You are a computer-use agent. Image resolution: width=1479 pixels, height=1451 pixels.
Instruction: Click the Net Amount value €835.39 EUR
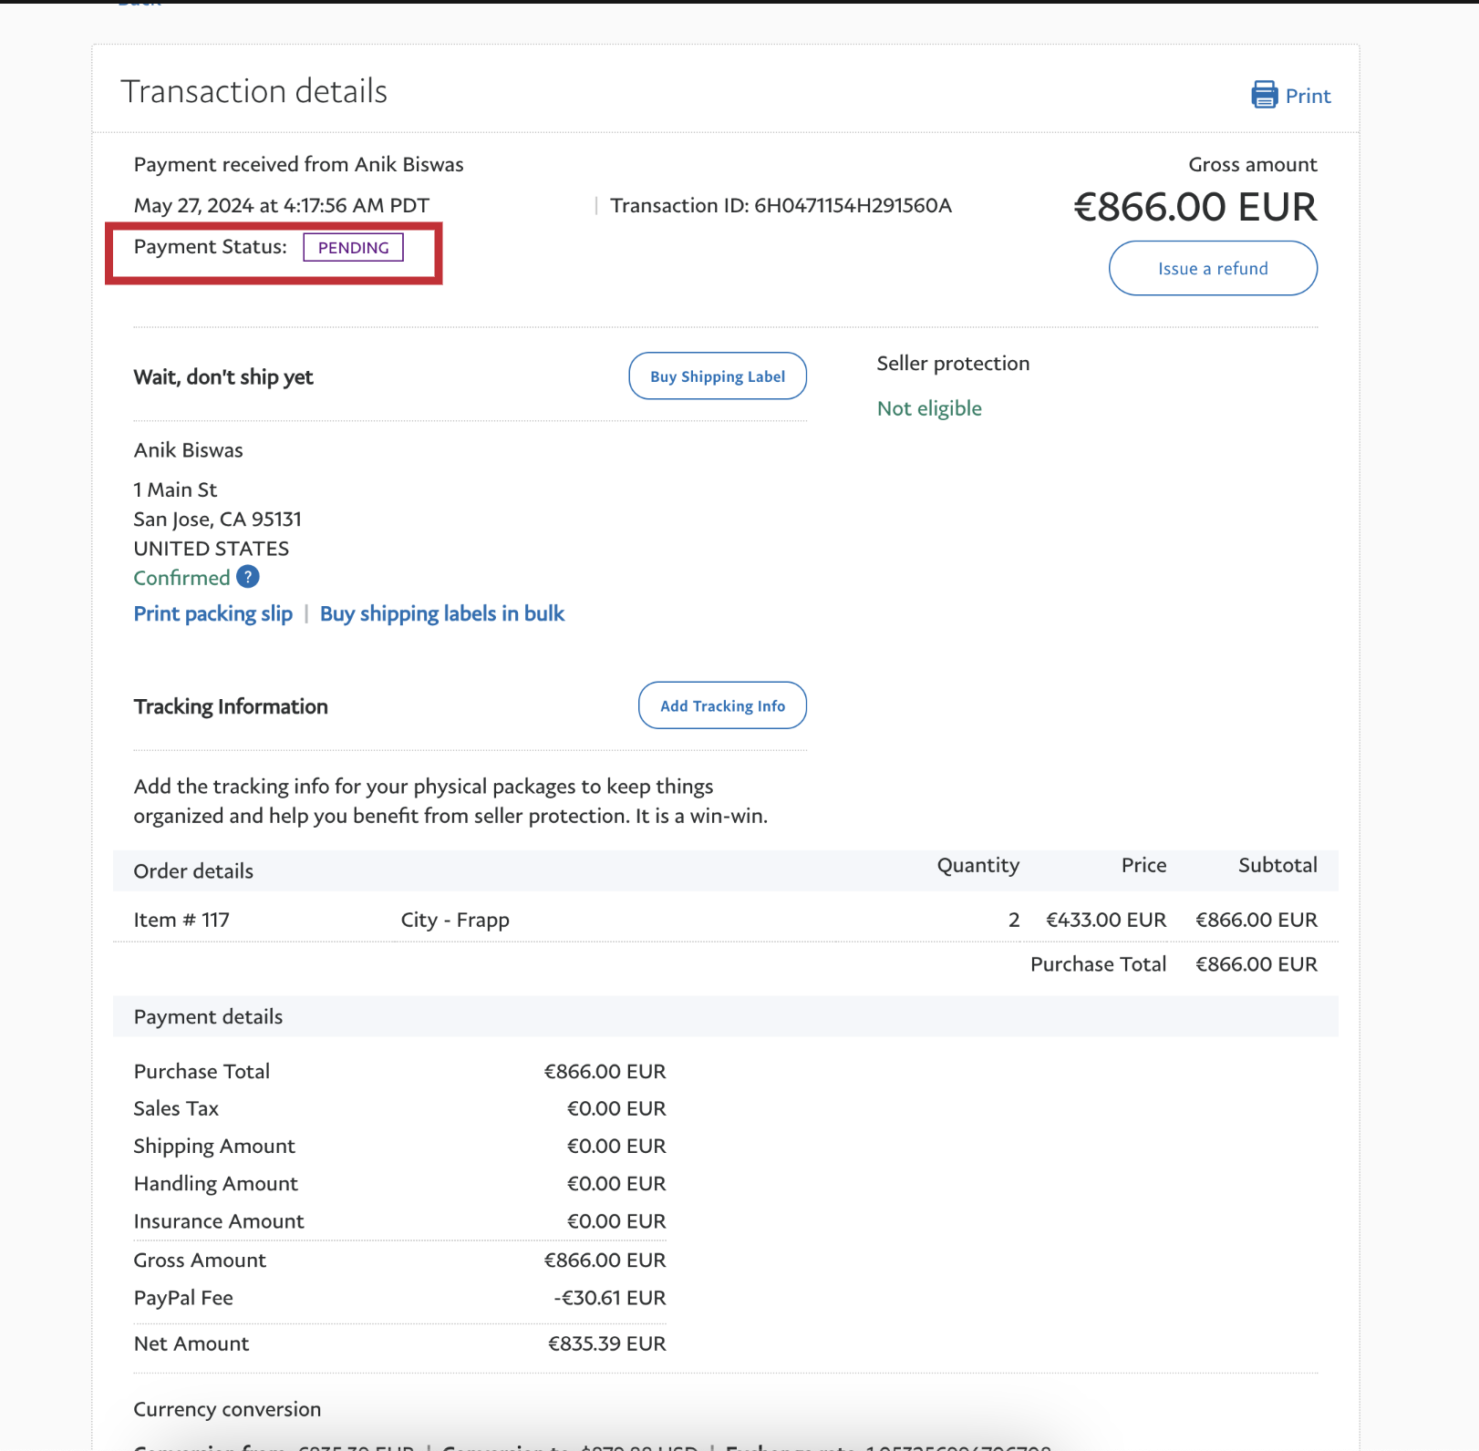[606, 1343]
